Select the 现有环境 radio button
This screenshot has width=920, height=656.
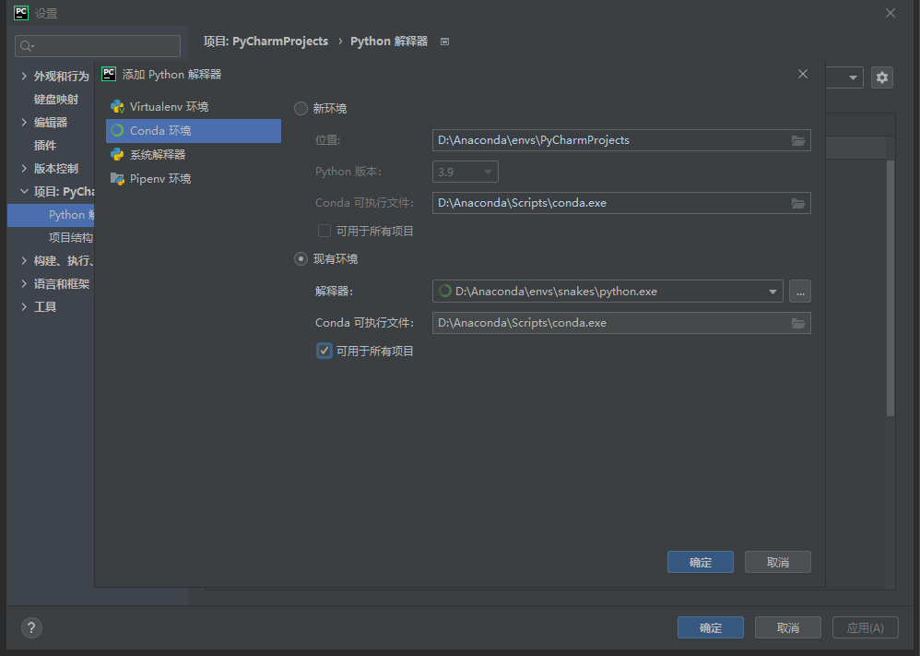pos(301,258)
